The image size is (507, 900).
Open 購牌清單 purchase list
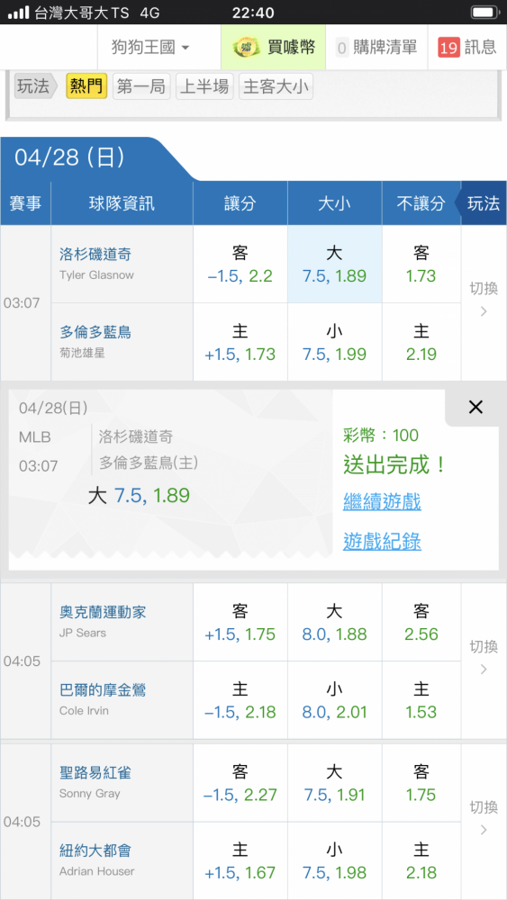point(376,47)
